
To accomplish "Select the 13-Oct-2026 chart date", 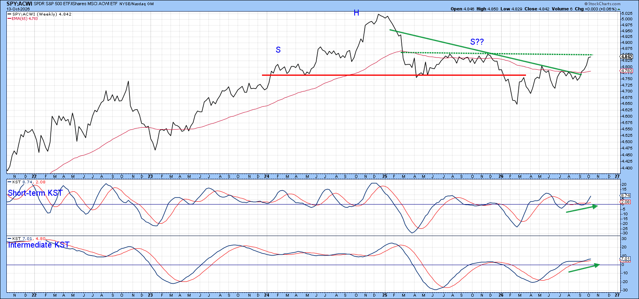I will click(18, 9).
